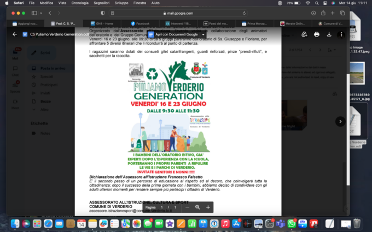Screen dimensions: 372x232
Task: Switch to the Facebook tab
Action: [x=140, y=23]
